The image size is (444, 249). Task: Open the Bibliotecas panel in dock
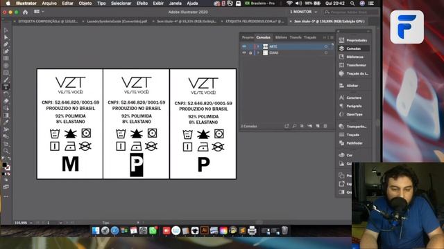354,57
